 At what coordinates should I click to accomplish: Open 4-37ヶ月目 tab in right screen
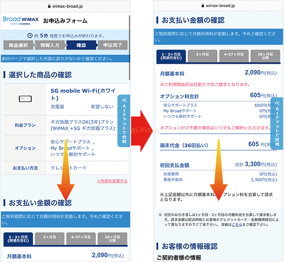pos(234,56)
